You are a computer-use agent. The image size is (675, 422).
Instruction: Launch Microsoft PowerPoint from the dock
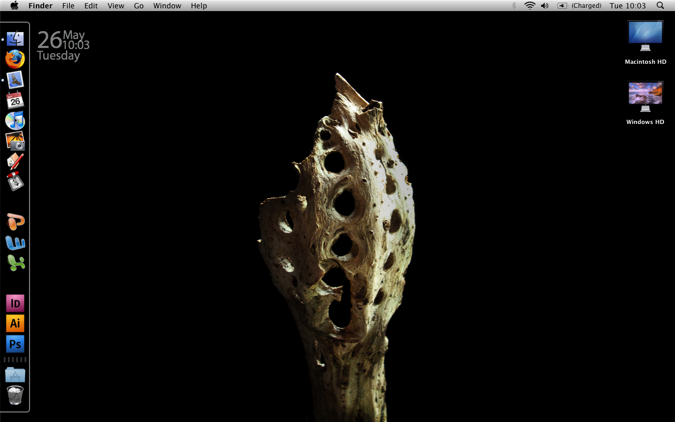(15, 222)
